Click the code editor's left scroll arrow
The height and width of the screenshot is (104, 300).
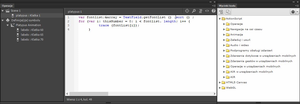(x=67, y=94)
